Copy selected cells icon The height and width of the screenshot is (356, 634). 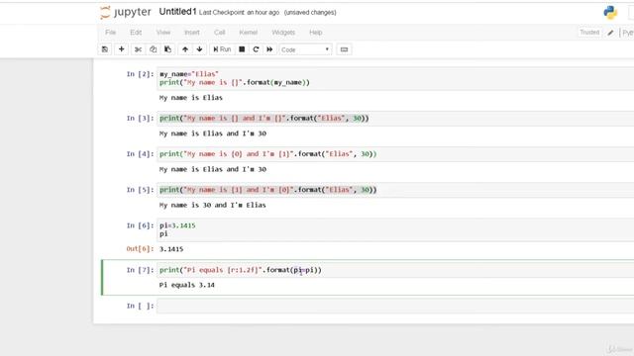pyautogui.click(x=153, y=49)
